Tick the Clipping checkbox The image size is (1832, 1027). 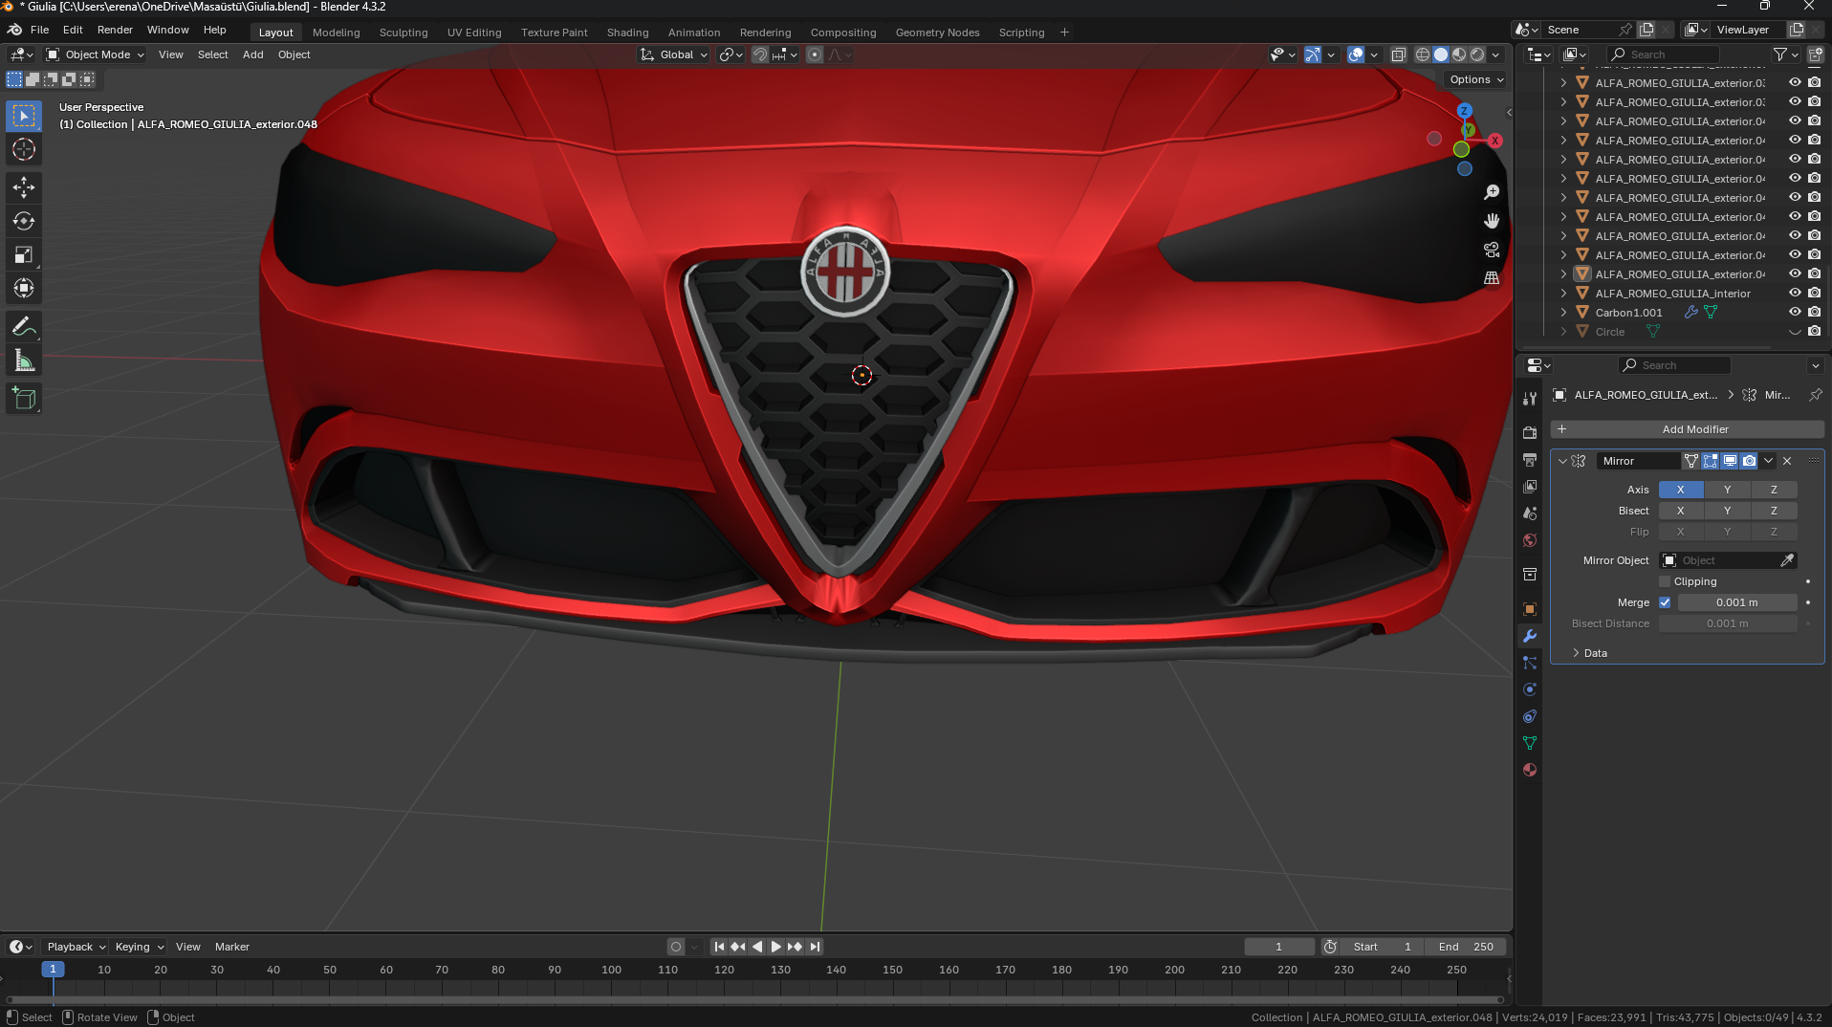click(x=1665, y=581)
